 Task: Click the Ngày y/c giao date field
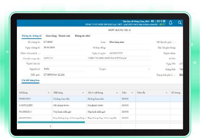click(129, 53)
